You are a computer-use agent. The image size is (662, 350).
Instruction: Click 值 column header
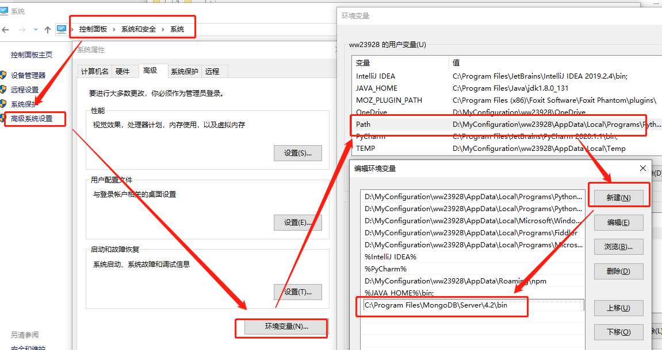pos(555,63)
